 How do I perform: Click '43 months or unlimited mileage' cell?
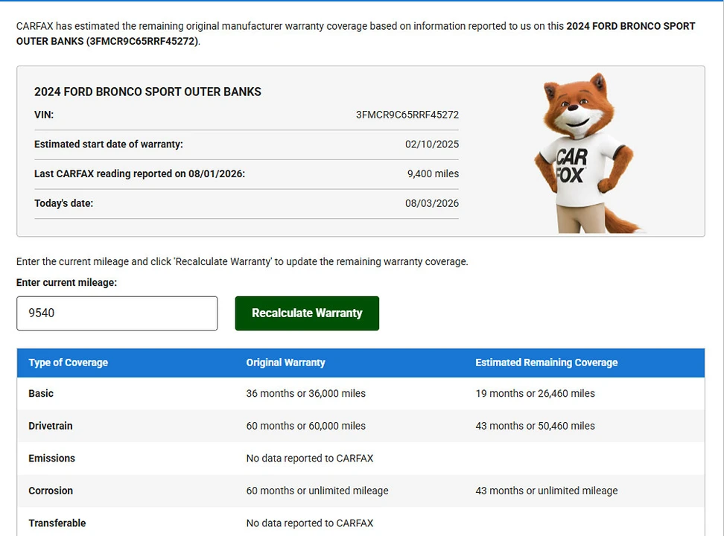547,491
